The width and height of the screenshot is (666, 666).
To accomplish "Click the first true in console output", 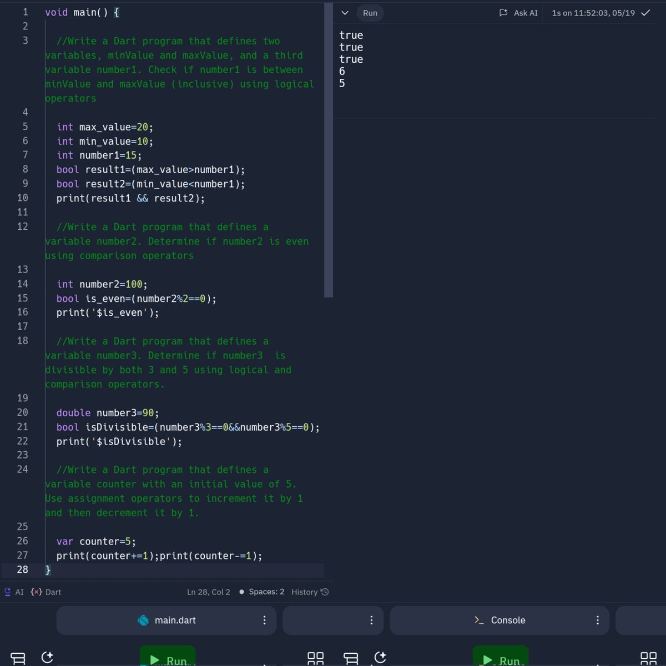I will 351,35.
